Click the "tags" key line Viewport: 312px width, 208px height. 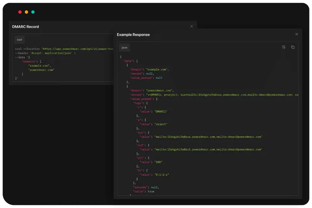140,103
